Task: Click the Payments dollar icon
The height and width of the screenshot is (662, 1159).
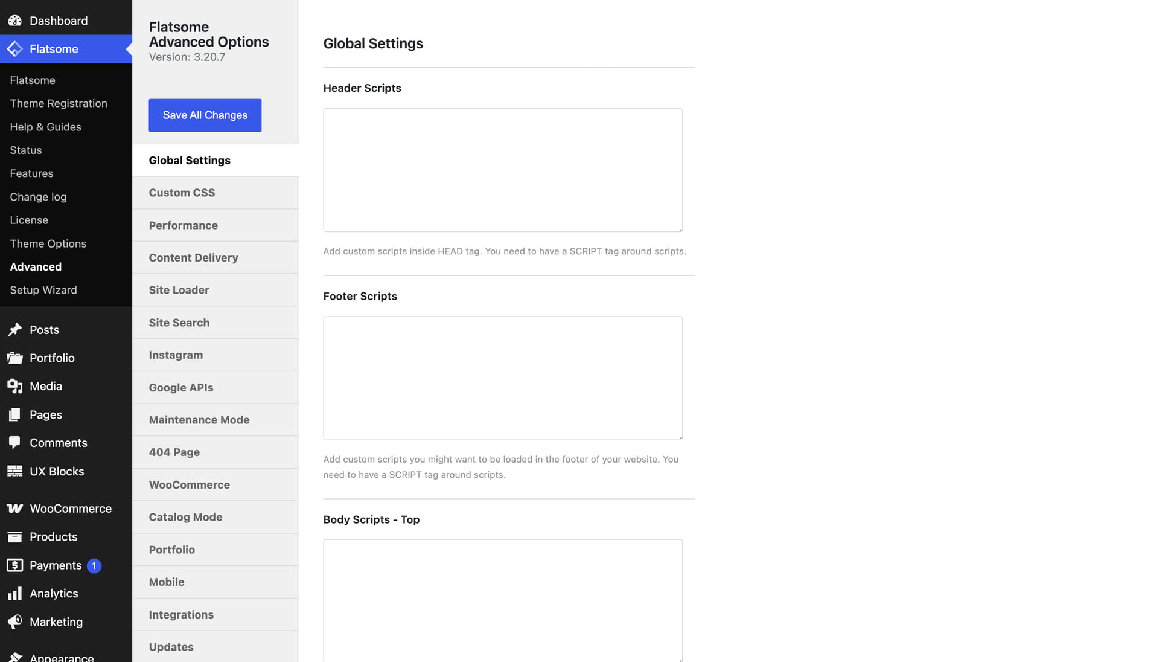Action: point(15,565)
